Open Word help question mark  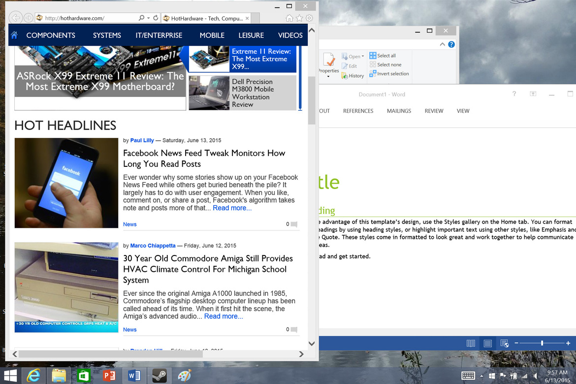coord(514,94)
